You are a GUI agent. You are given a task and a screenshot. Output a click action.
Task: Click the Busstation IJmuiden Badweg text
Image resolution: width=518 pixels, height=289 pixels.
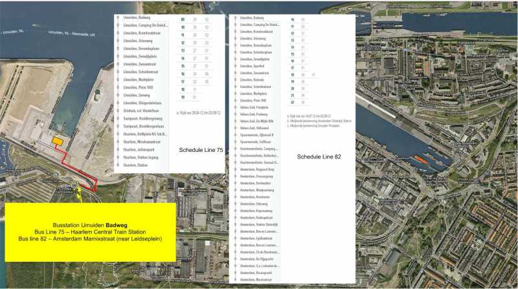point(90,226)
